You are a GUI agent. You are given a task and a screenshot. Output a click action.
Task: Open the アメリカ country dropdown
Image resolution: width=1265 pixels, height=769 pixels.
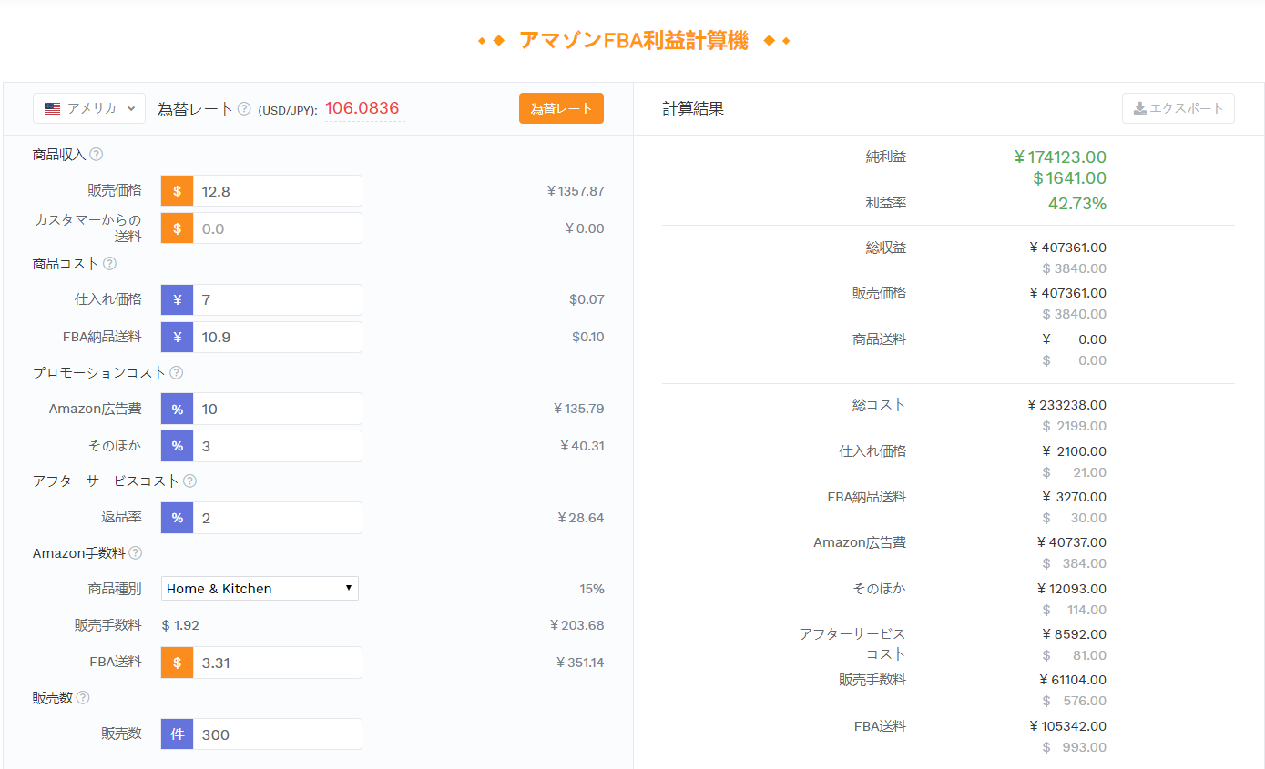point(89,108)
